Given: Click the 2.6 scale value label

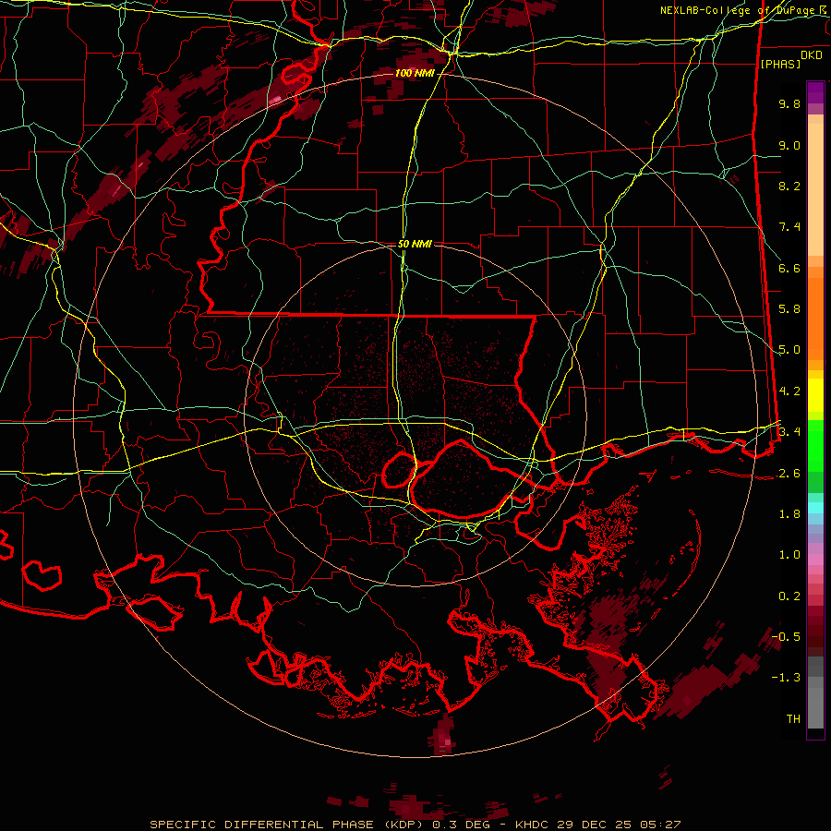Looking at the screenshot, I should (x=789, y=473).
